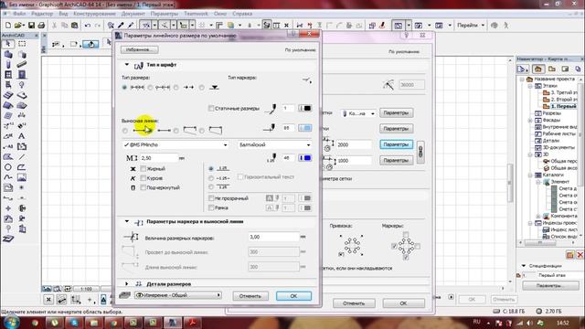585x329 pixels.
Task: Toggle the Подчеркнутый underline checkbox
Action: pos(144,187)
